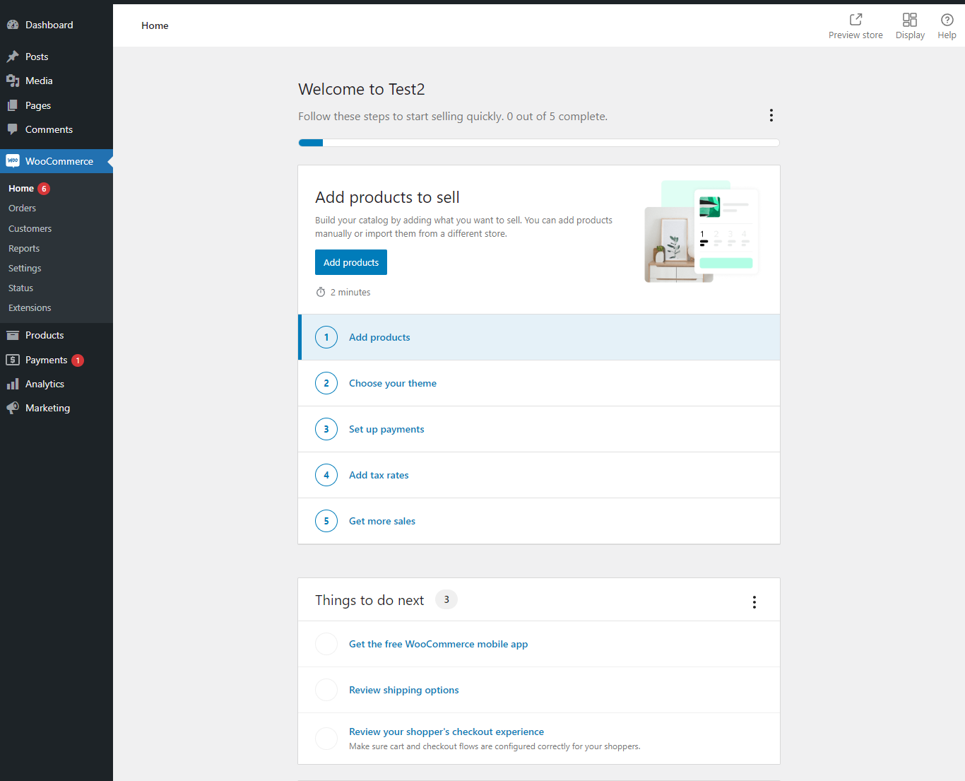The height and width of the screenshot is (781, 965).
Task: Open WooCommerce Status submenu
Action: (x=21, y=288)
